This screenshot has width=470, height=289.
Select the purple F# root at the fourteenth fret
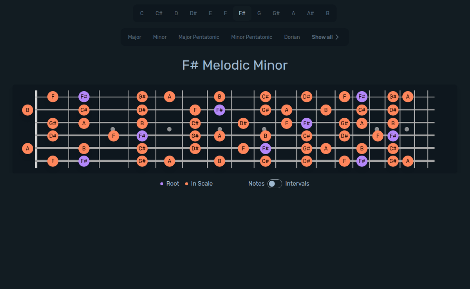(361, 96)
